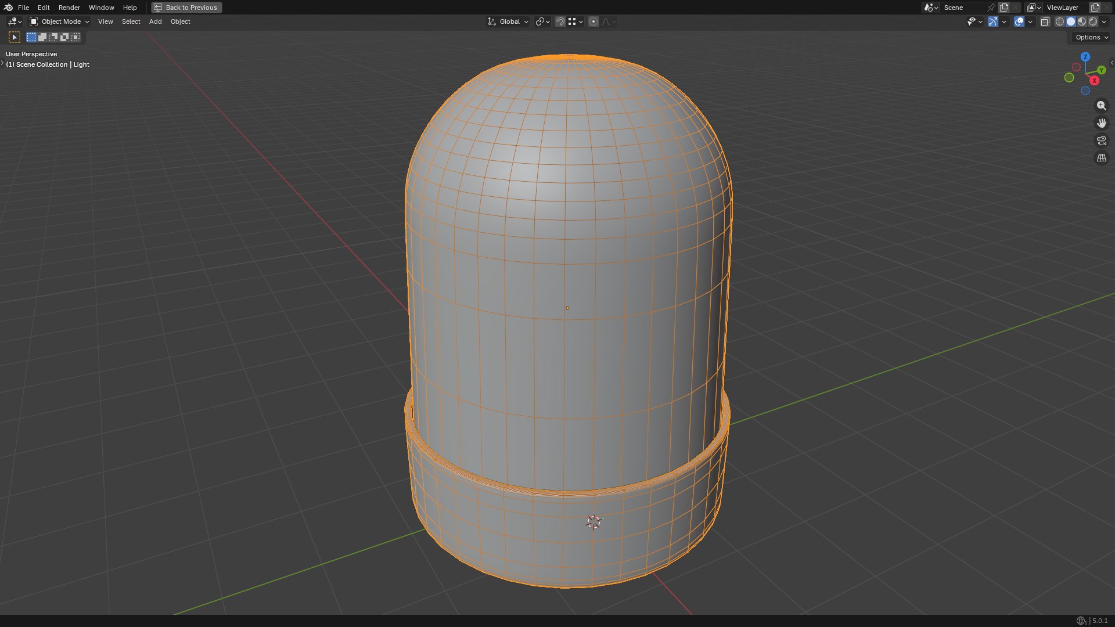
Task: Toggle show overlays
Action: click(x=1019, y=21)
